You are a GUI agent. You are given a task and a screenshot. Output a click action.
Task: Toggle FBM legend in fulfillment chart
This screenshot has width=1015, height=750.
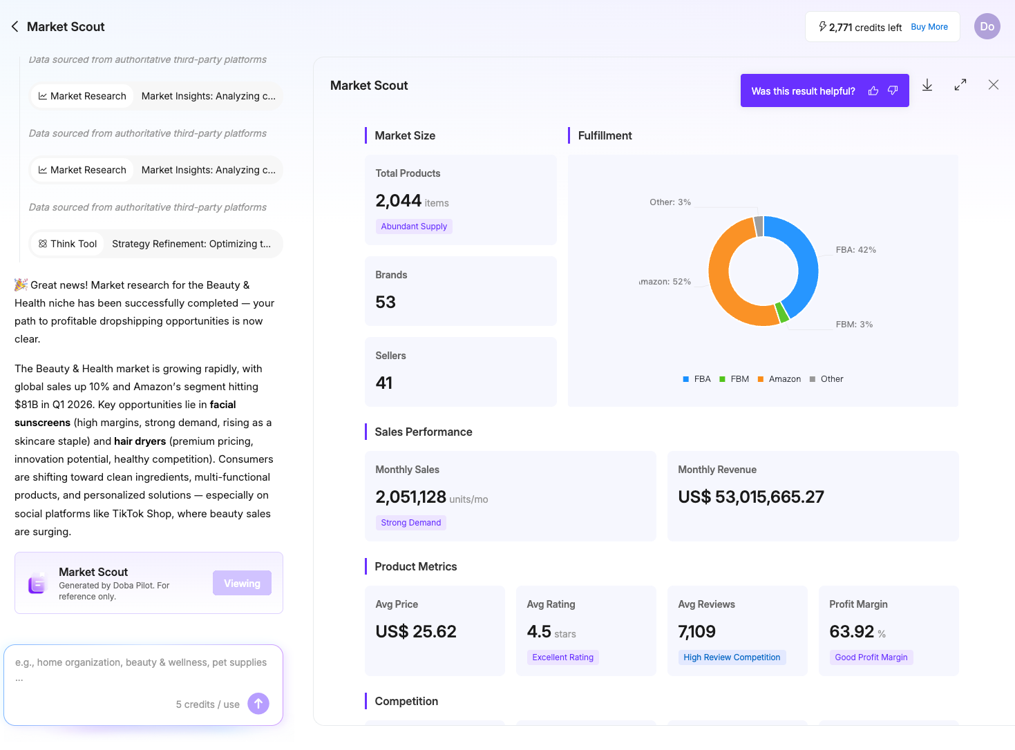pyautogui.click(x=734, y=379)
